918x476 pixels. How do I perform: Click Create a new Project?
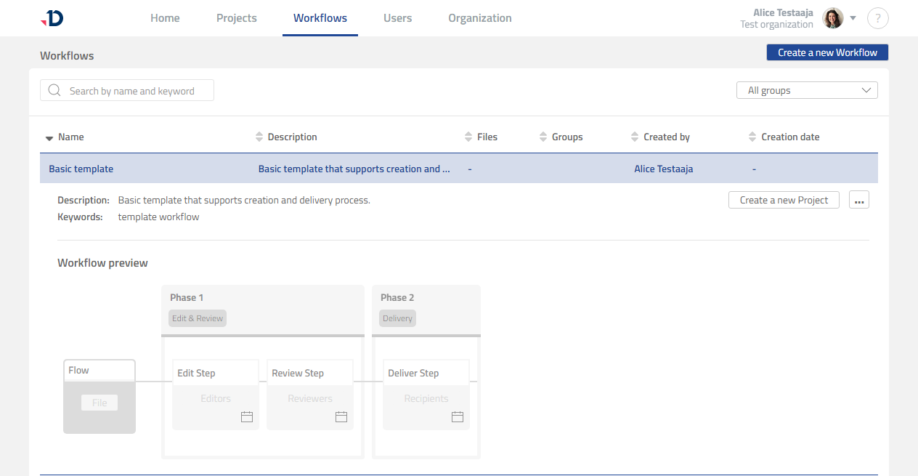[784, 199]
